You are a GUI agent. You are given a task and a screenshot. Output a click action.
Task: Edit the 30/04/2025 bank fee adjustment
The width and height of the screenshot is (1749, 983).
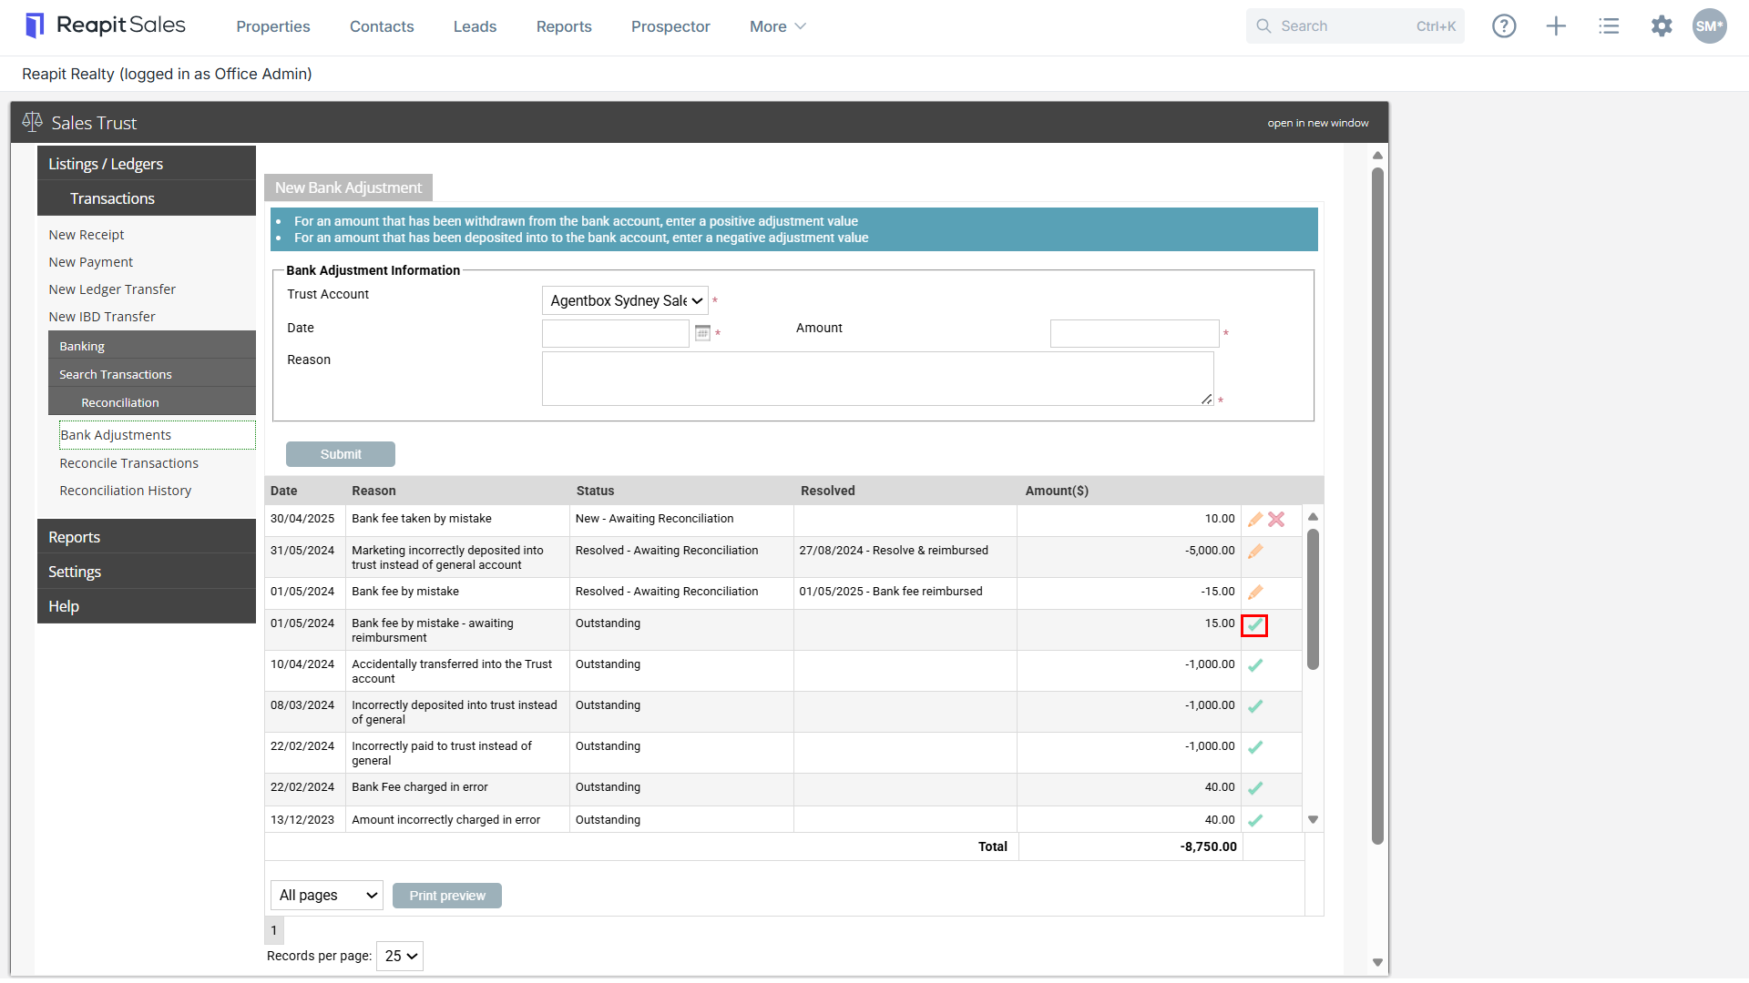(x=1255, y=520)
